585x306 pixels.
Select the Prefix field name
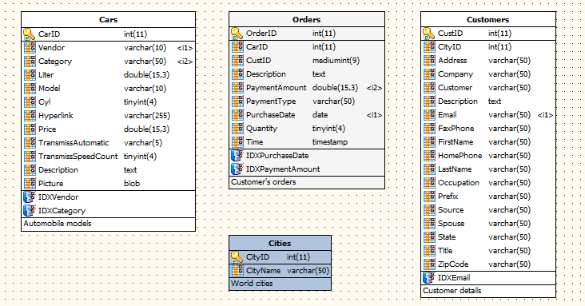point(448,197)
